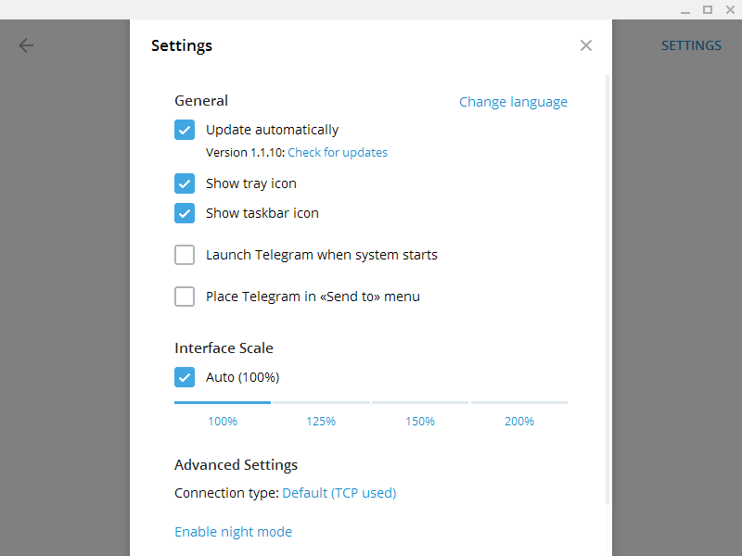Screen dimensions: 742x556
Task: Uncheck Update automatically checkbox
Action: [x=185, y=130]
